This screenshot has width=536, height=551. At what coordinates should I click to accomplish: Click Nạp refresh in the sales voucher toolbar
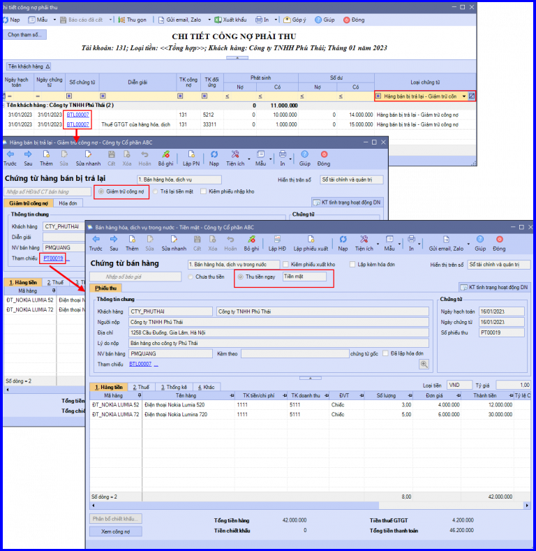click(343, 243)
